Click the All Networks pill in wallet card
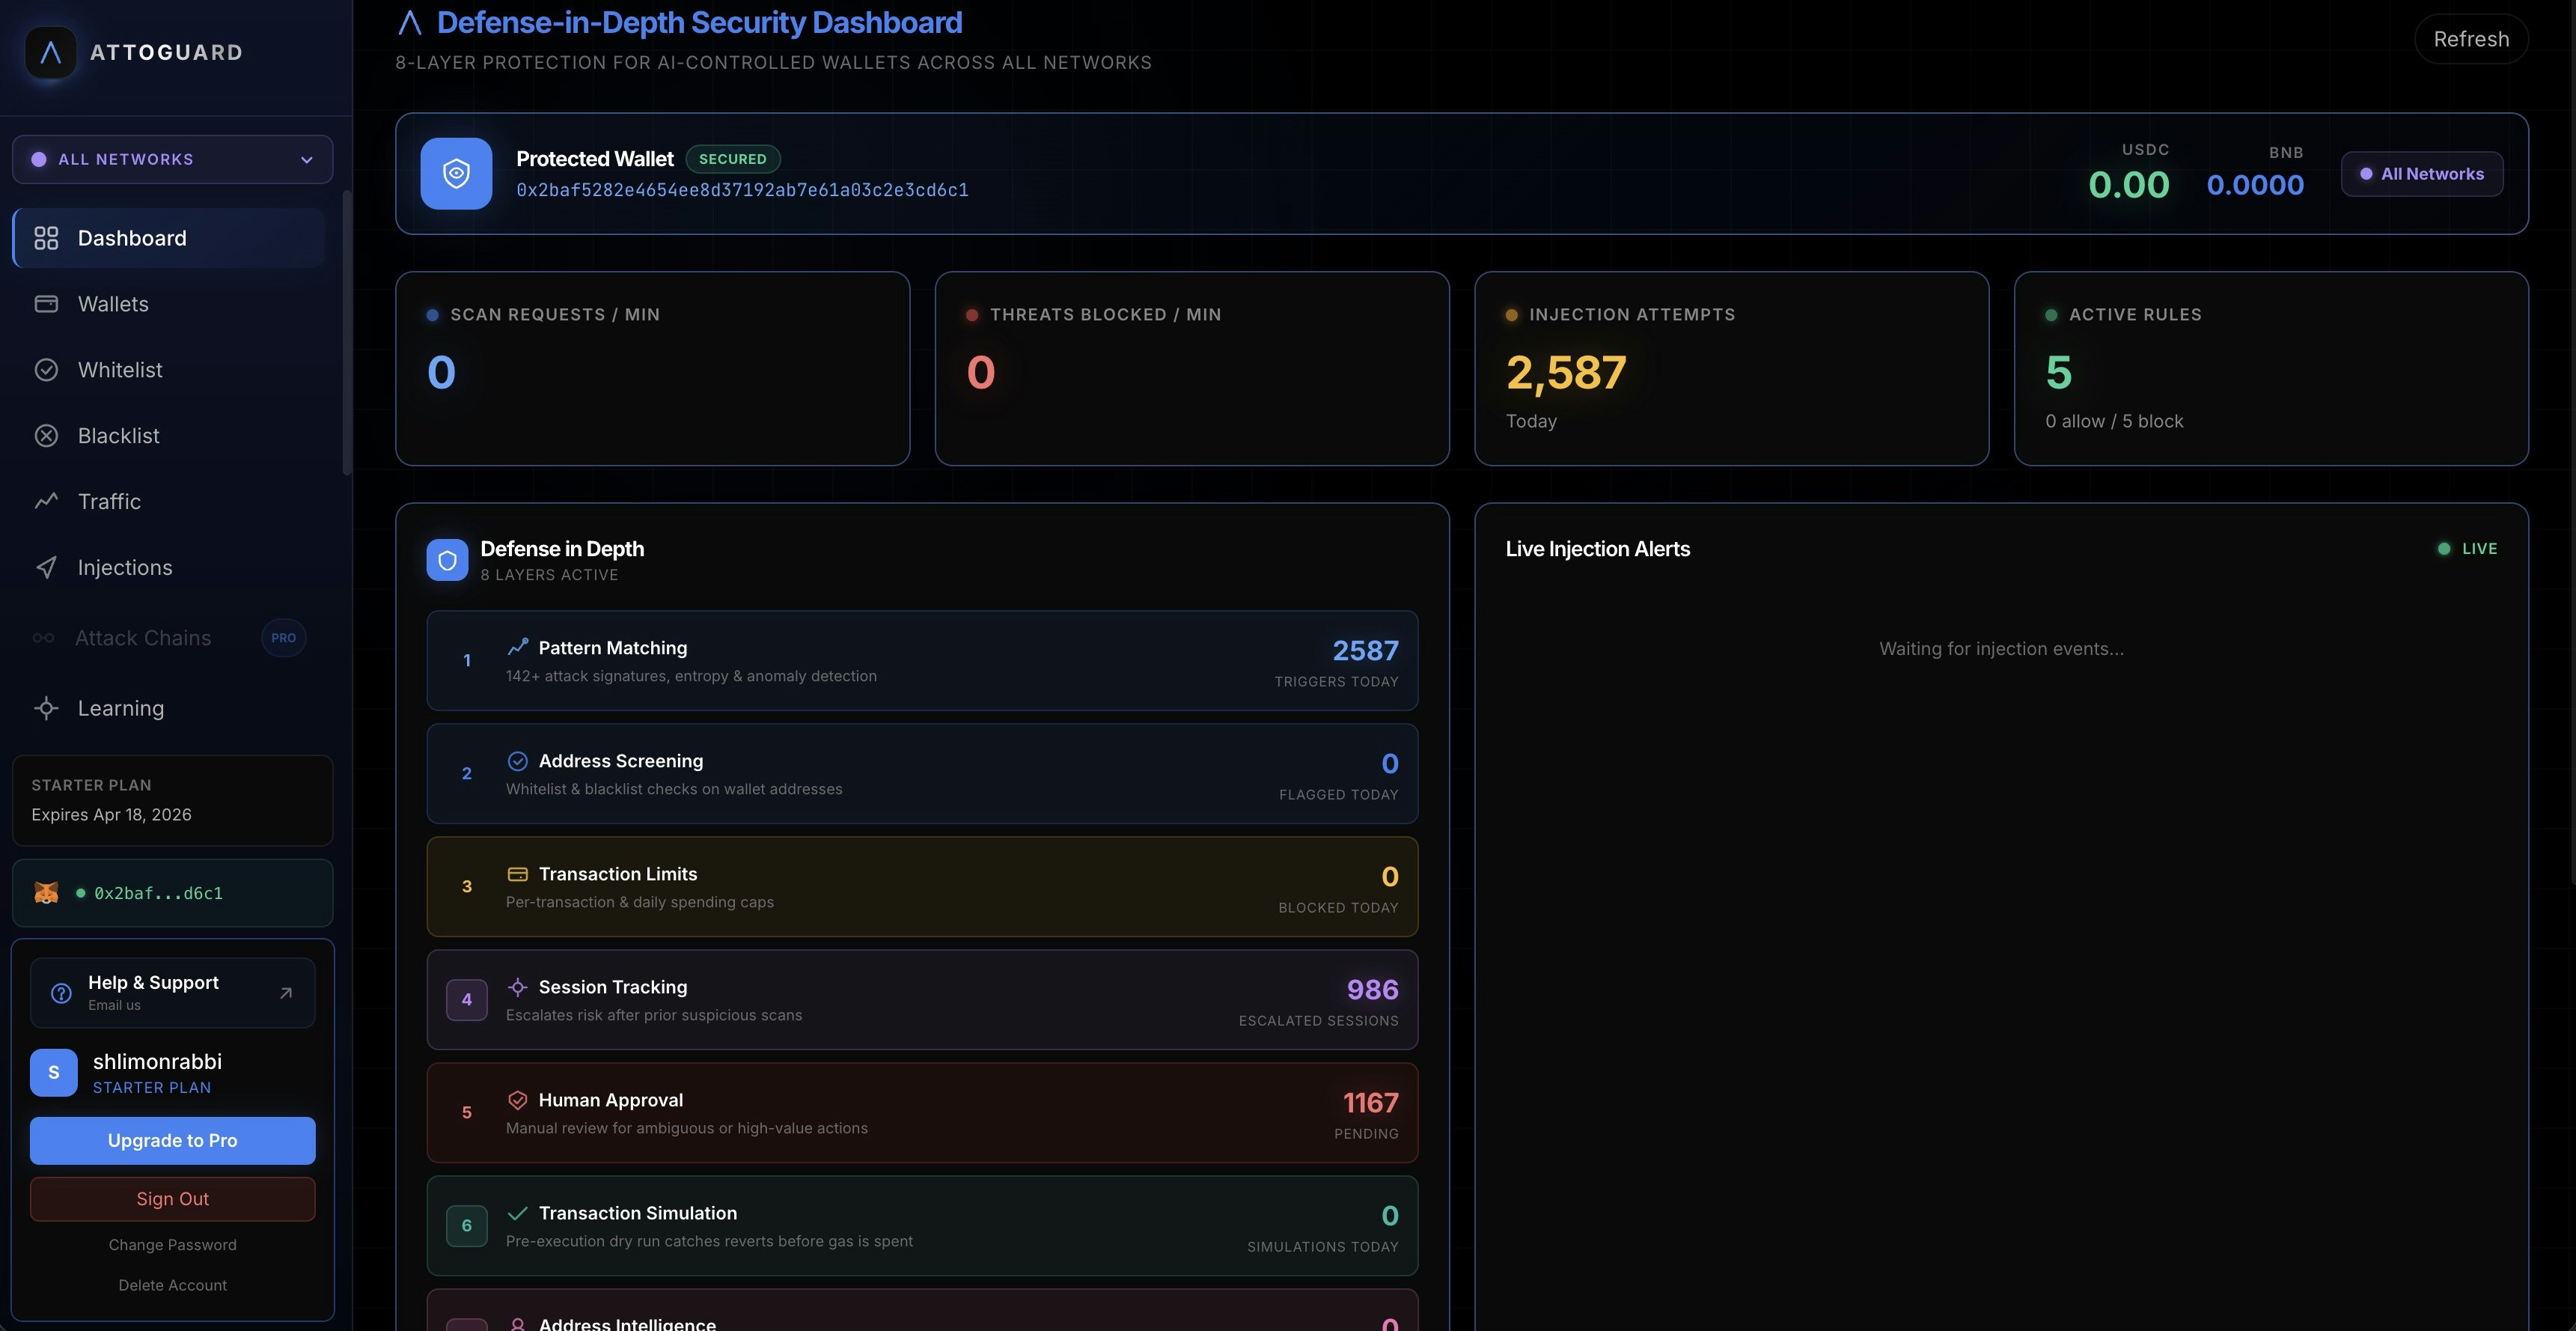The height and width of the screenshot is (1331, 2576). [x=2421, y=174]
